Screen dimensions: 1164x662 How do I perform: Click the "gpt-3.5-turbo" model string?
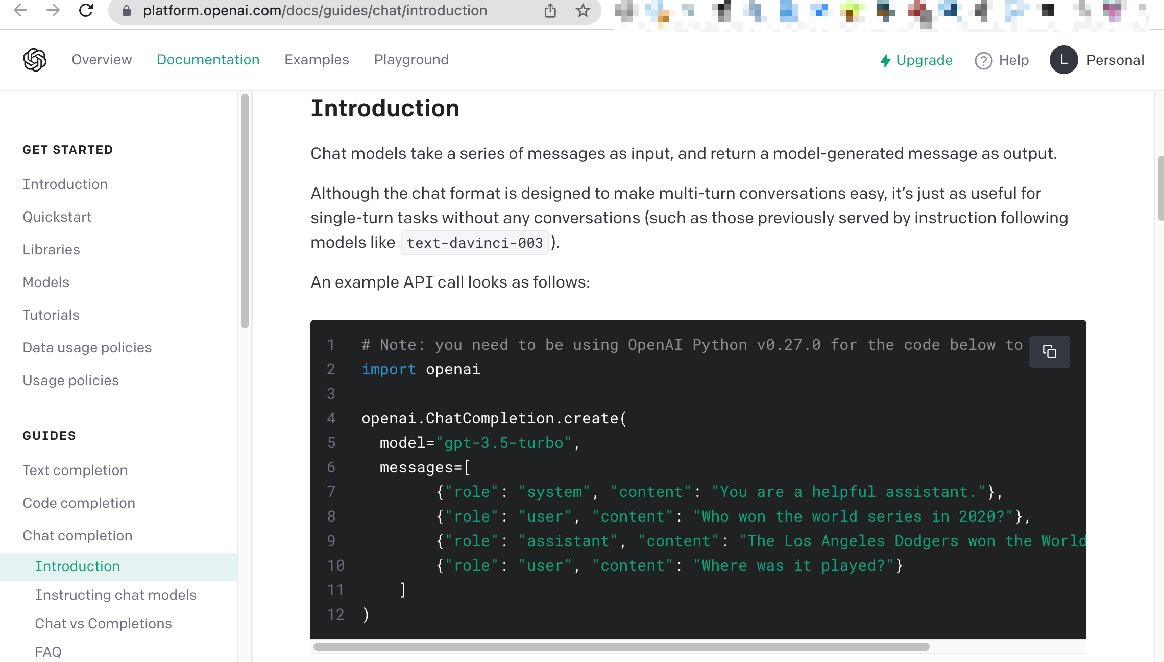504,443
